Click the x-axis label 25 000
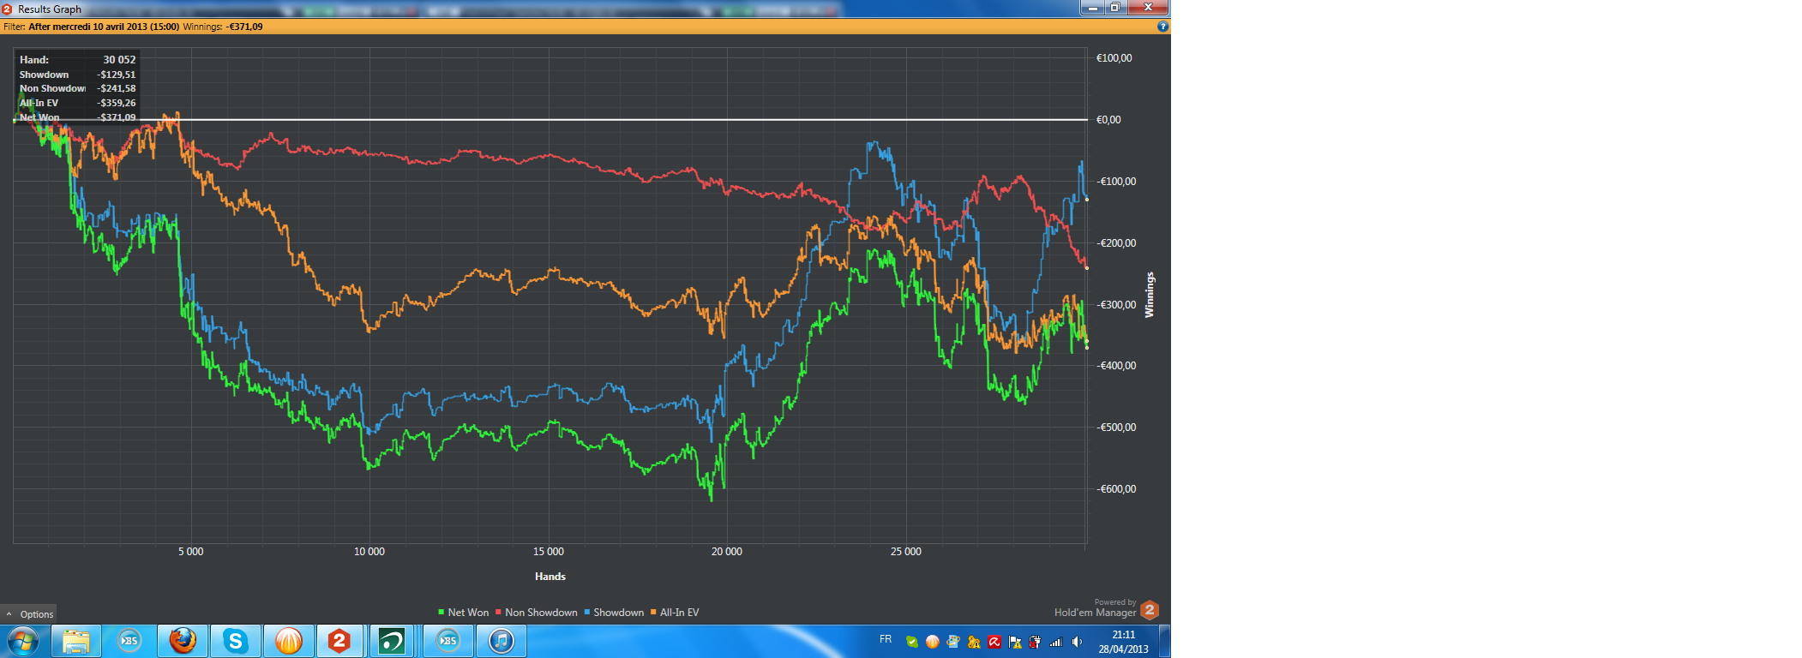 (906, 552)
